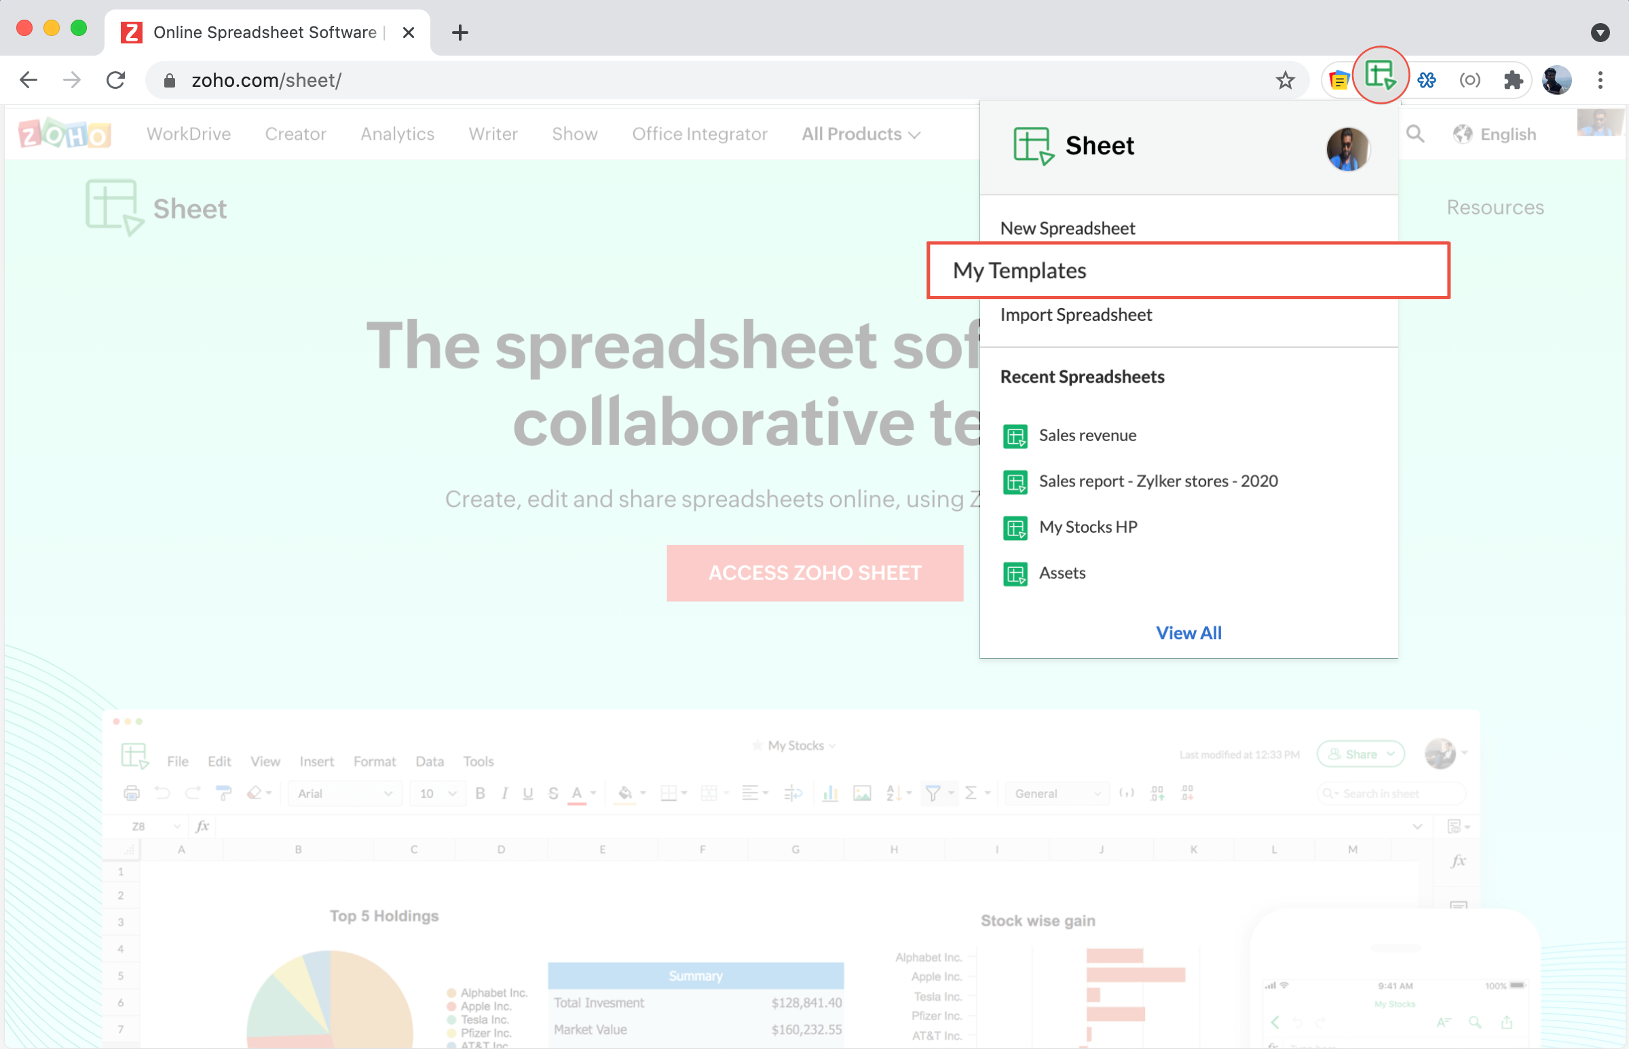The height and width of the screenshot is (1049, 1629).
Task: Open a new browser tab
Action: 460,32
